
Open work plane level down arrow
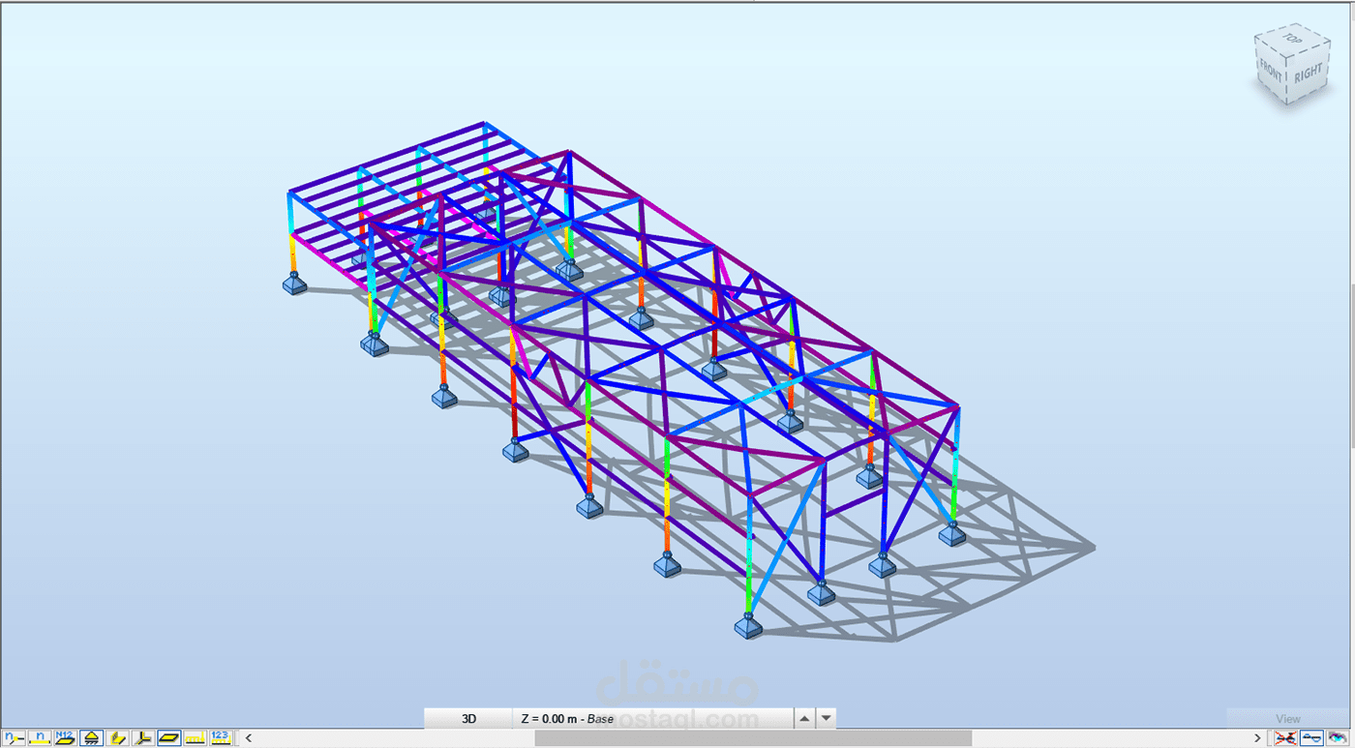click(826, 719)
